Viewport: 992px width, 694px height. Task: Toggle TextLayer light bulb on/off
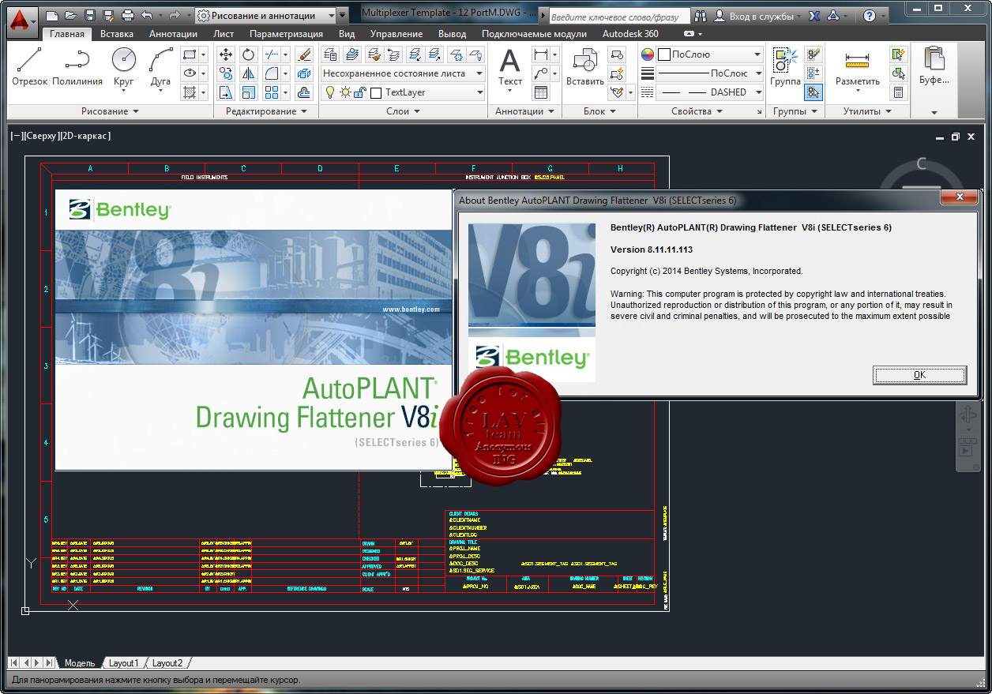click(330, 92)
